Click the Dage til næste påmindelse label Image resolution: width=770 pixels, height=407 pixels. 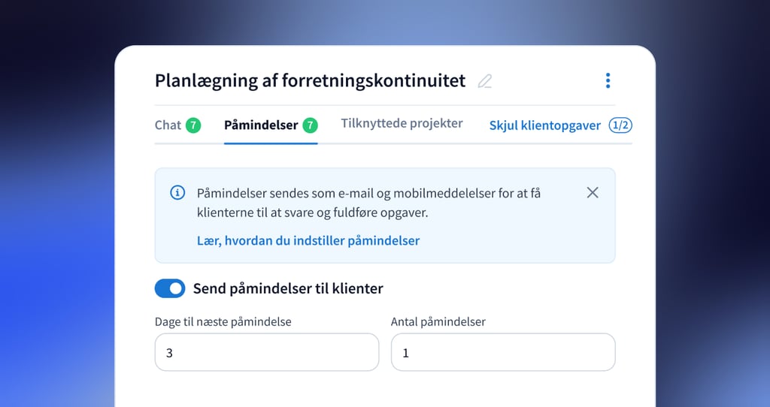(x=223, y=321)
